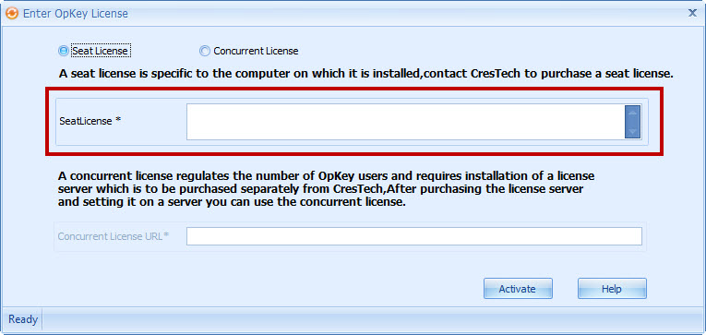The height and width of the screenshot is (335, 706).
Task: Choose the Concurrent License radio button
Action: click(x=205, y=51)
